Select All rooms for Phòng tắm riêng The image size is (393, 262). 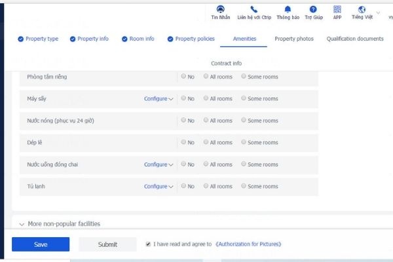(x=206, y=76)
